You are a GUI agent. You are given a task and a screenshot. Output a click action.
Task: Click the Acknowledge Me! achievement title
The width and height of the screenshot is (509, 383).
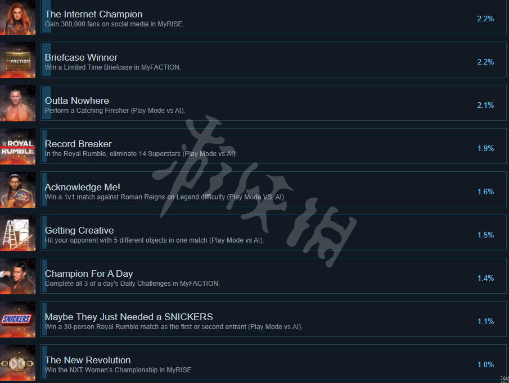tap(83, 187)
